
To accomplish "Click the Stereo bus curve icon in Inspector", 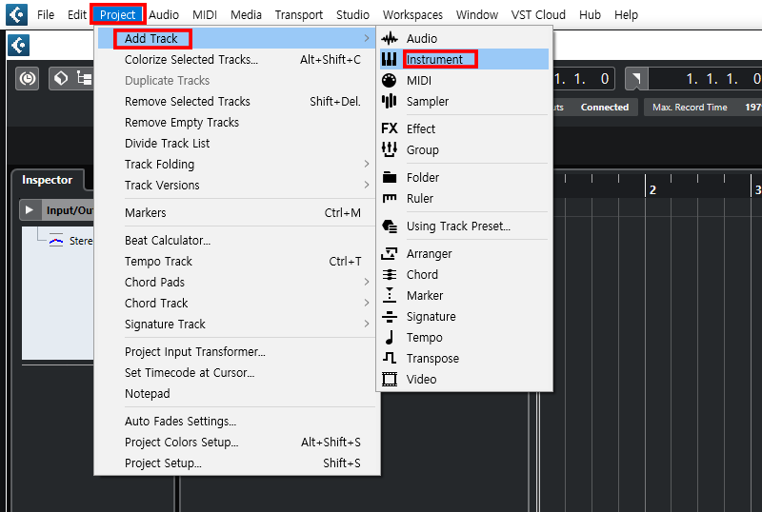I will coord(56,241).
